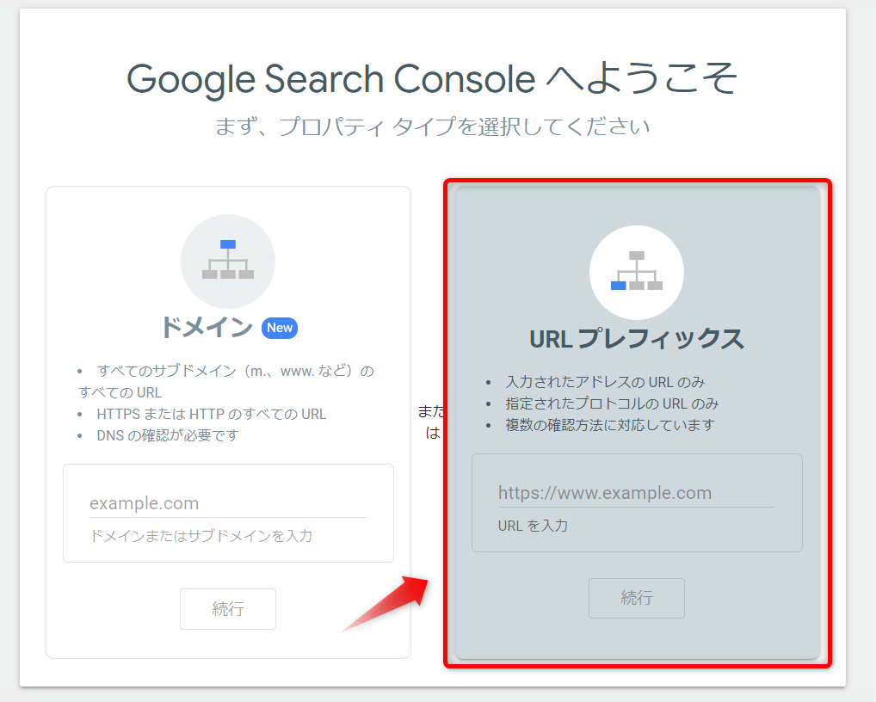Click the URL を入力 helper text
This screenshot has width=876, height=702.
coord(533,526)
